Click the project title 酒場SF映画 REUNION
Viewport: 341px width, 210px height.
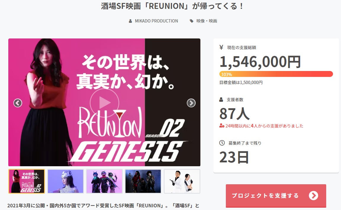click(x=172, y=6)
